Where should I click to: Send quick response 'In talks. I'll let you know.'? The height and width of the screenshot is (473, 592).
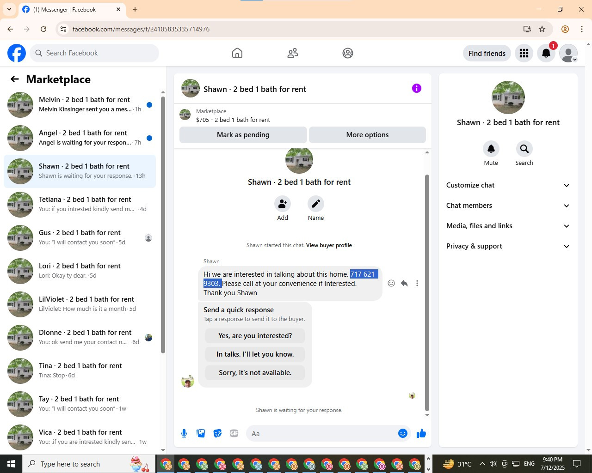tap(255, 354)
